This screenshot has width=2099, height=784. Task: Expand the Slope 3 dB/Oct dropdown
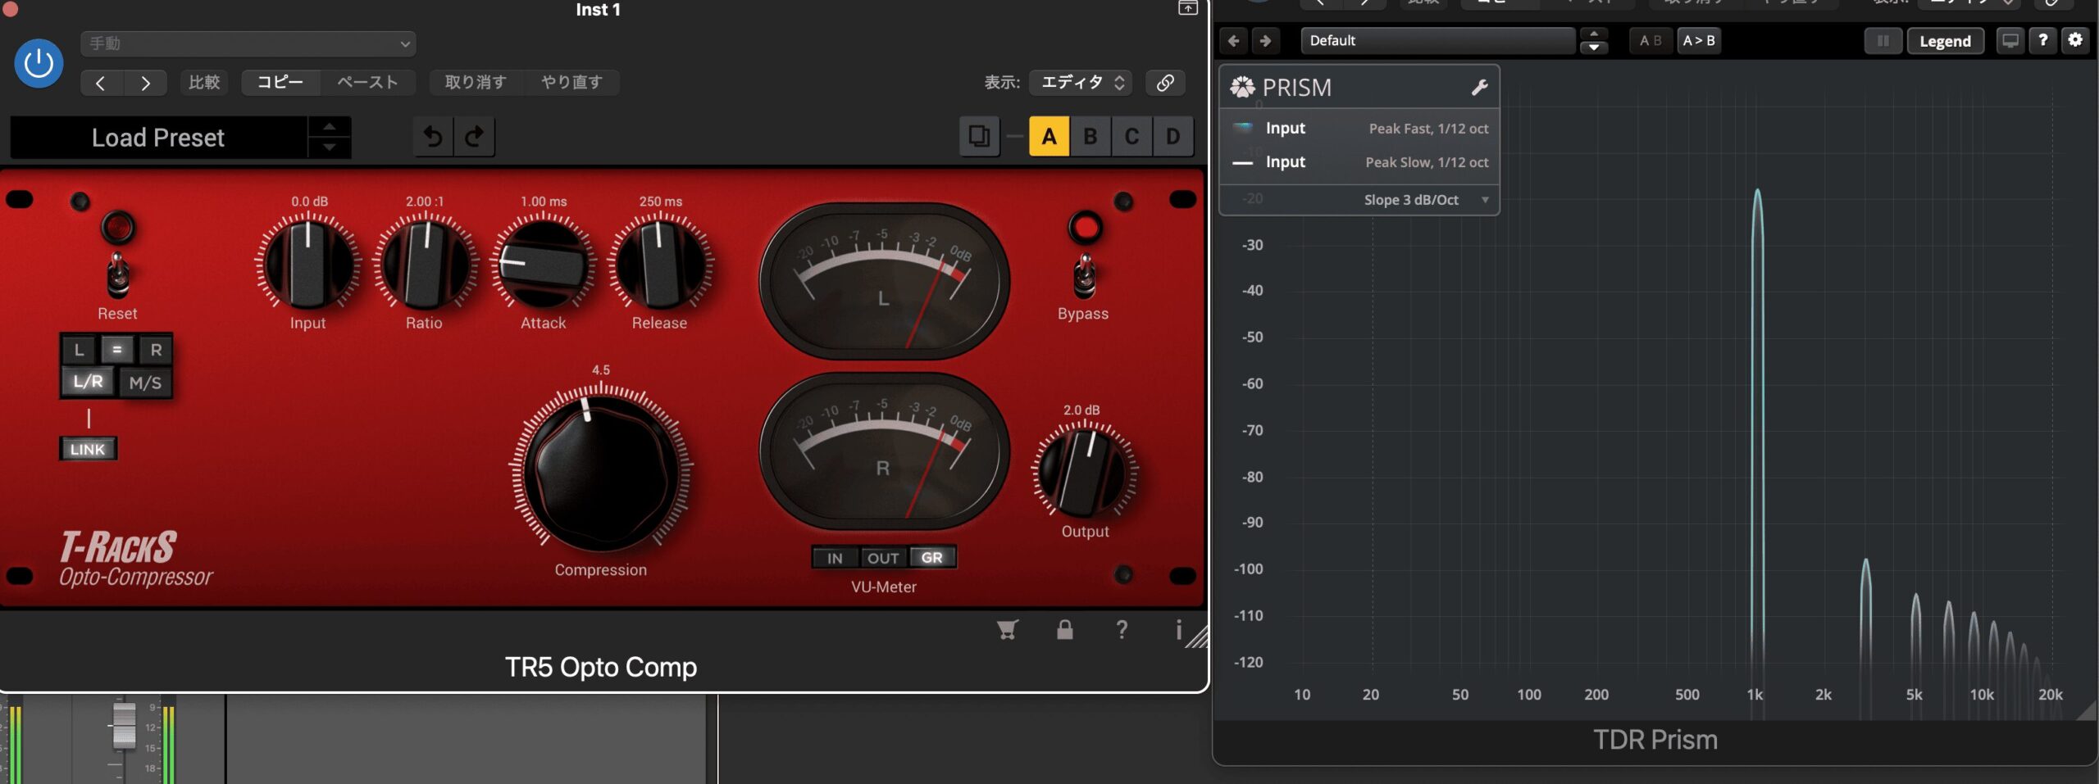tap(1423, 200)
